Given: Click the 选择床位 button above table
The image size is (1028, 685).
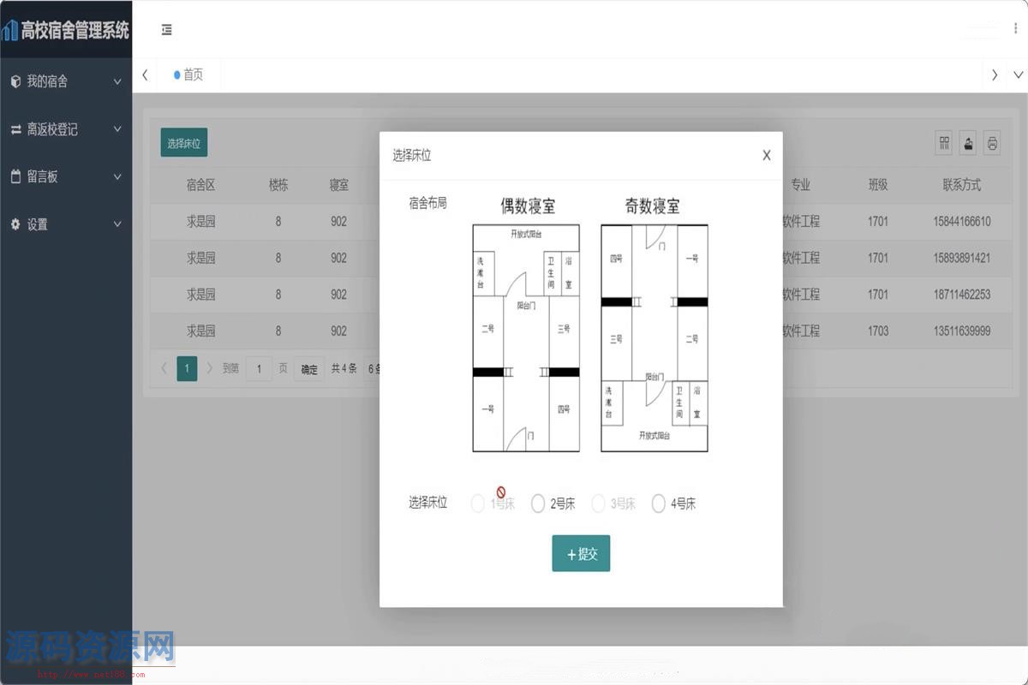Looking at the screenshot, I should 183,143.
